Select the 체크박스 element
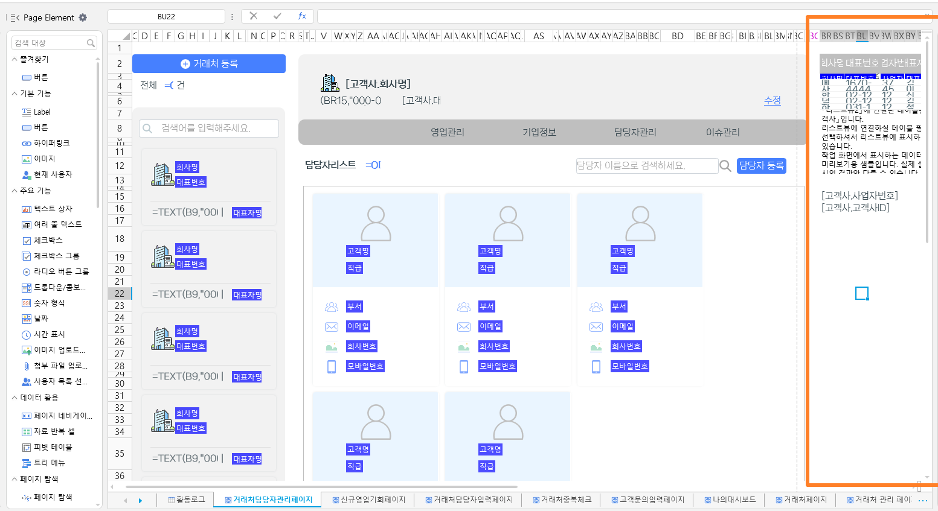Screen dimensions: 938x511 48,240
